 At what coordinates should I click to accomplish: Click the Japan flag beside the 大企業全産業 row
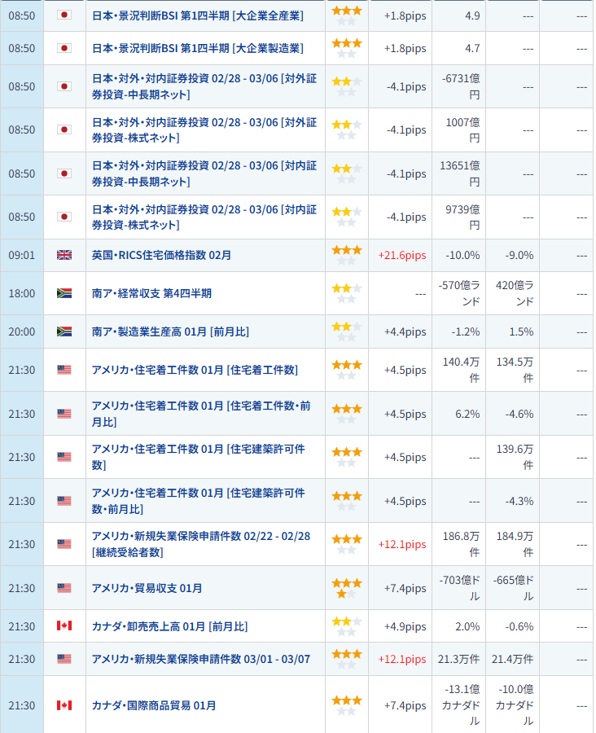64,15
